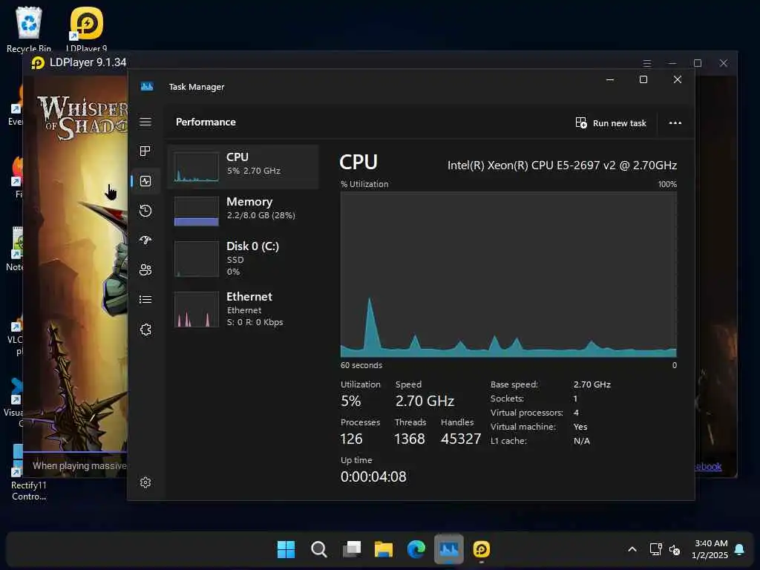
Task: Click the Processes count 126
Action: [351, 439]
